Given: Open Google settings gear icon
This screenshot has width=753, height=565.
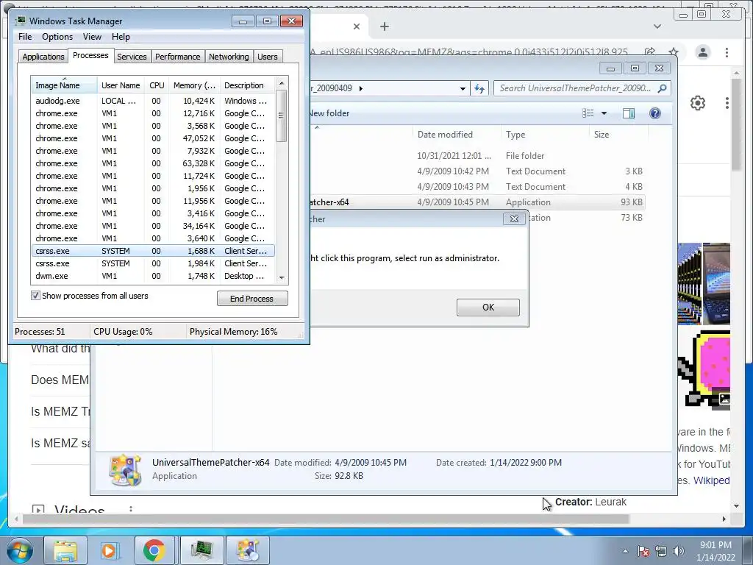Looking at the screenshot, I should [x=697, y=103].
